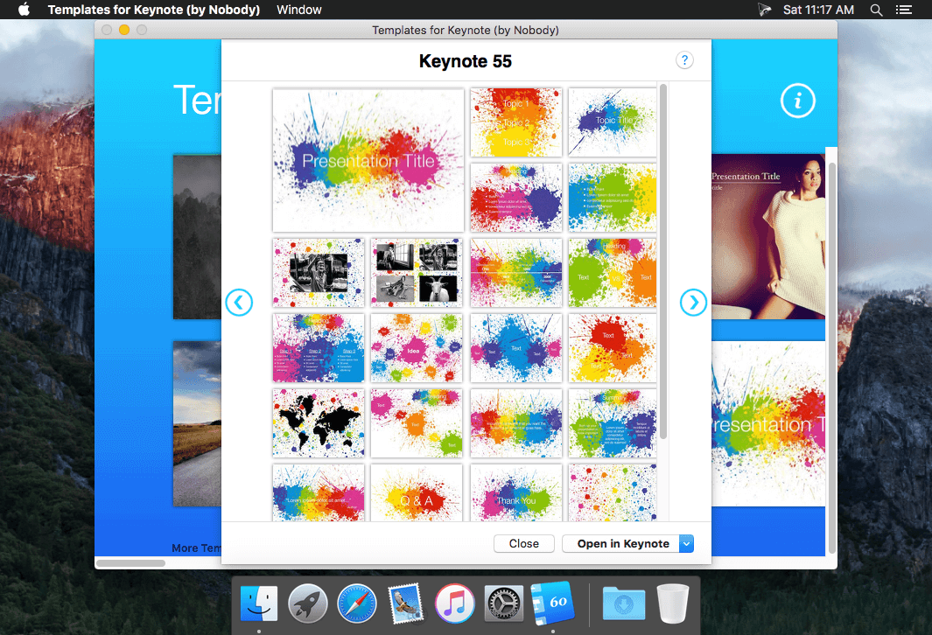Go to the next template with right arrow
The height and width of the screenshot is (635, 932).
click(693, 303)
